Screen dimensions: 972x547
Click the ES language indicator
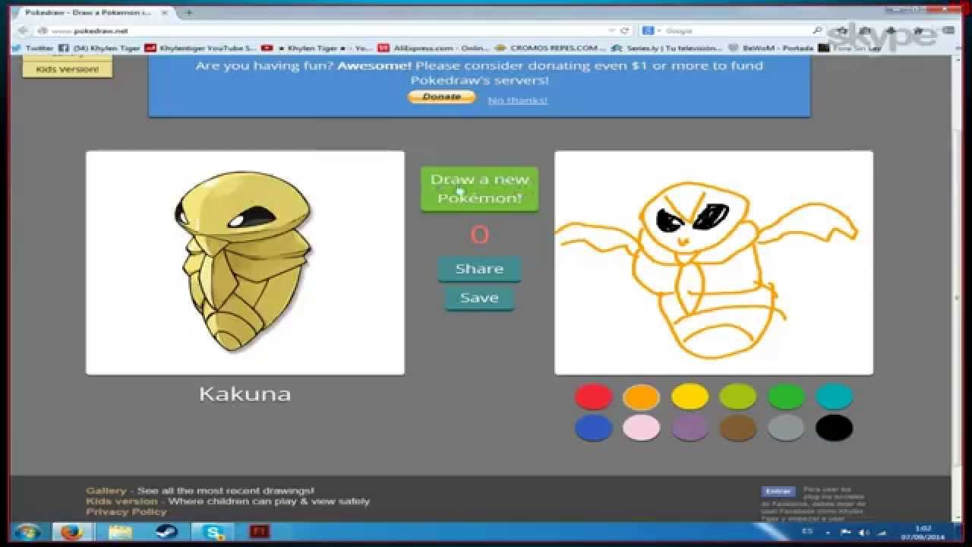click(806, 531)
